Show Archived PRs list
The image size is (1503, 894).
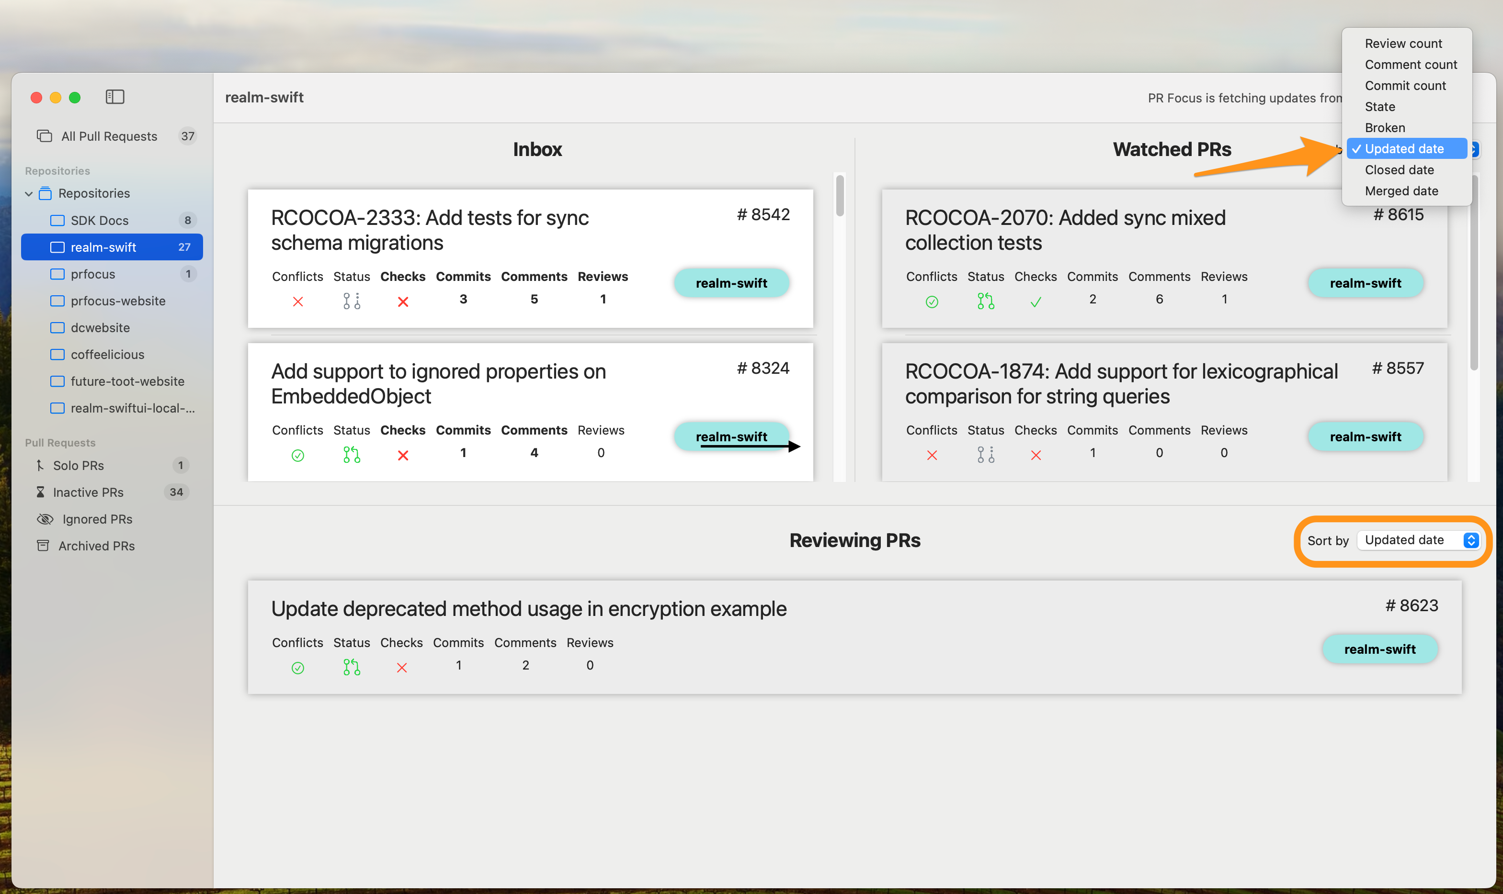click(x=112, y=546)
